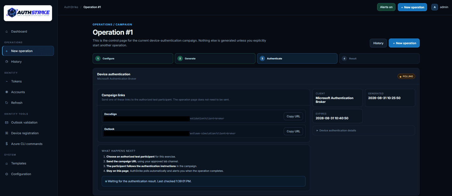Copy URL for the Outlook link
The height and width of the screenshot is (196, 452).
(x=293, y=131)
